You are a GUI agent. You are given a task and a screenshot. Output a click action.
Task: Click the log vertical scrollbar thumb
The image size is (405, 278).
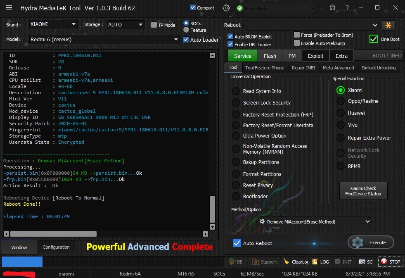pos(212,209)
